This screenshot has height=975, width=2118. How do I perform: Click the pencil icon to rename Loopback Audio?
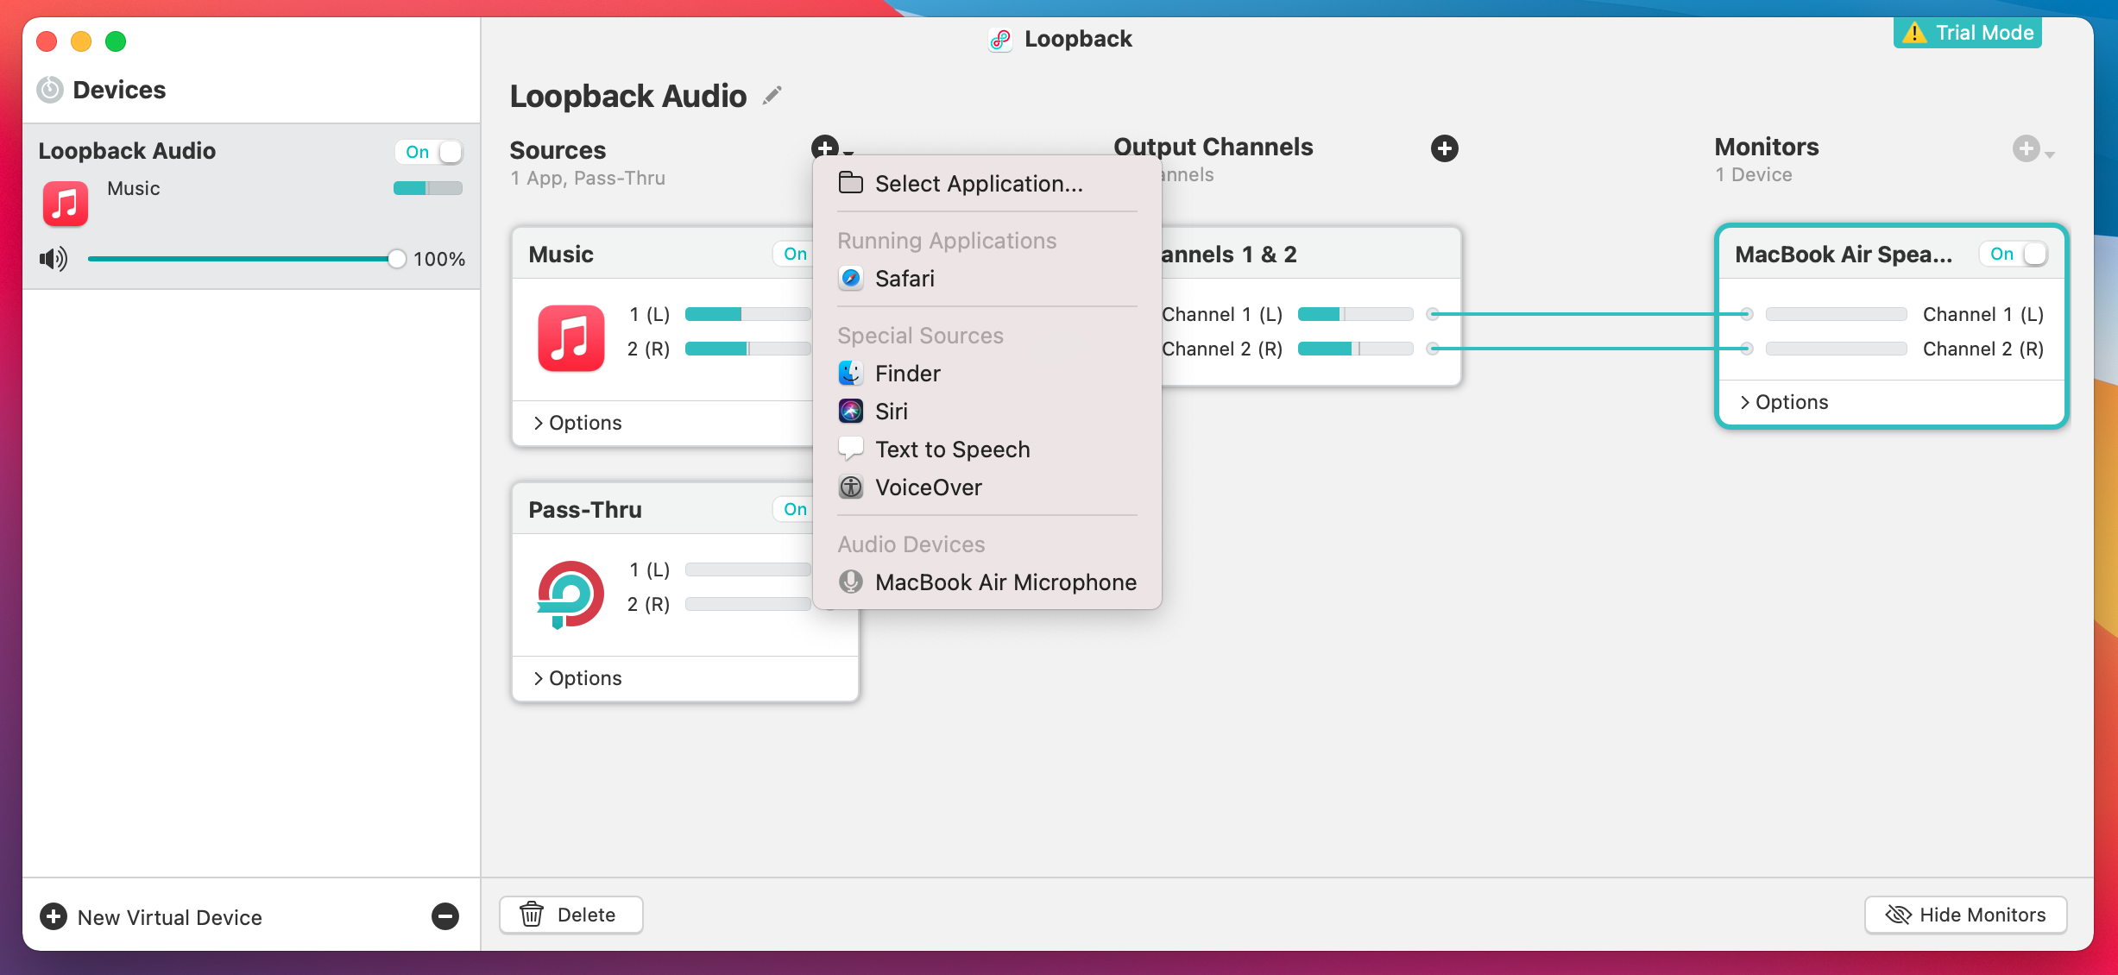click(x=772, y=95)
